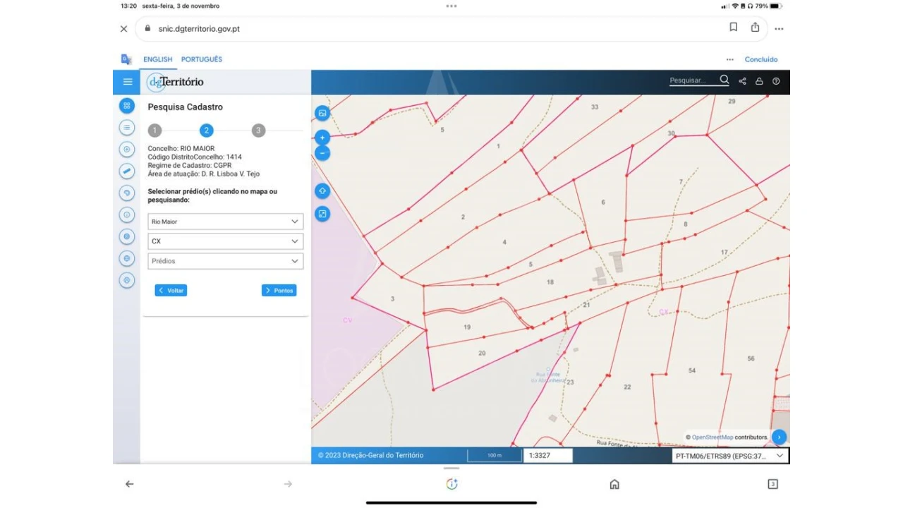Click the map zoom in plus button

pos(322,138)
